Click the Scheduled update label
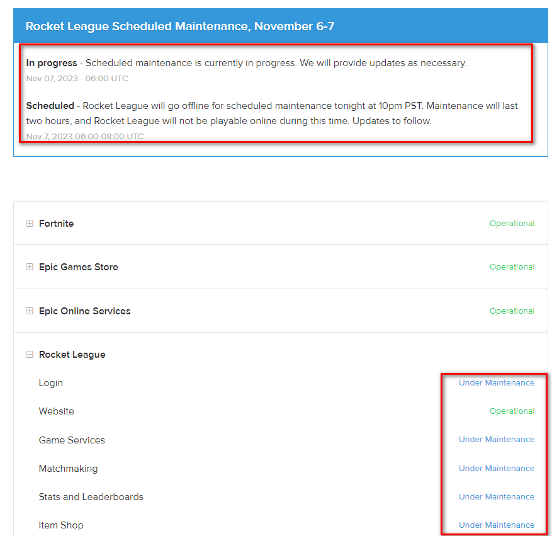The width and height of the screenshot is (552, 536). click(50, 106)
